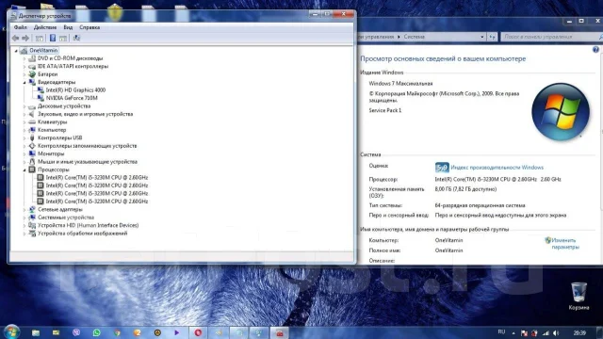Click Windows 7 Максимальная text in System window
This screenshot has height=339, width=603.
[x=400, y=84]
